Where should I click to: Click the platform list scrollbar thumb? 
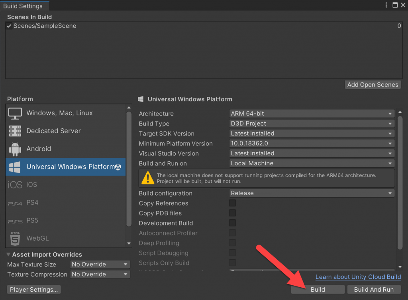[x=129, y=169]
